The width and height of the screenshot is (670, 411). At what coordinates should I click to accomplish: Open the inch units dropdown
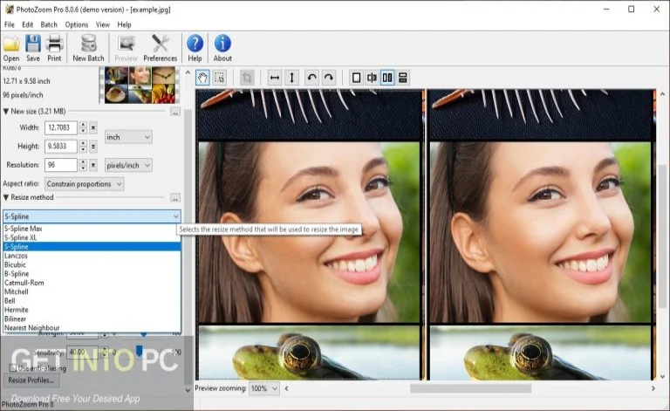pyautogui.click(x=128, y=137)
